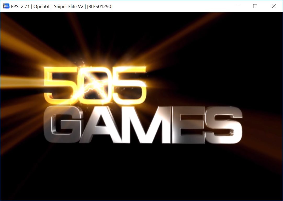Minimize the Sniper Elite V2 window
The height and width of the screenshot is (201, 283).
(x=237, y=6)
